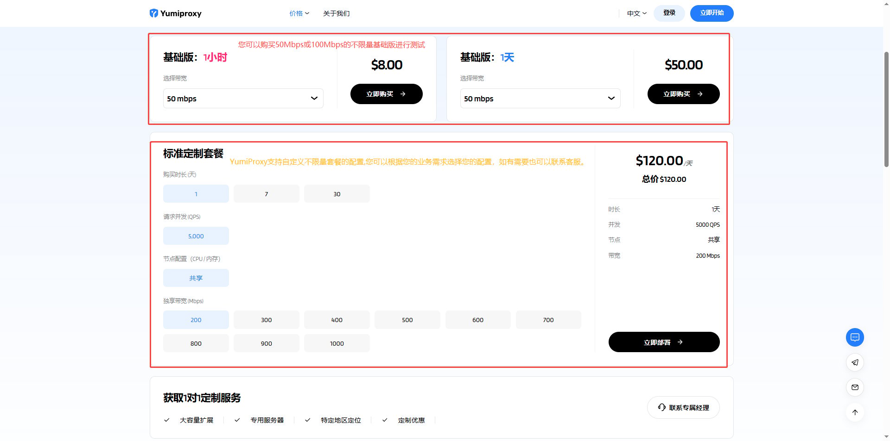Select 30 days purchase duration

337,194
